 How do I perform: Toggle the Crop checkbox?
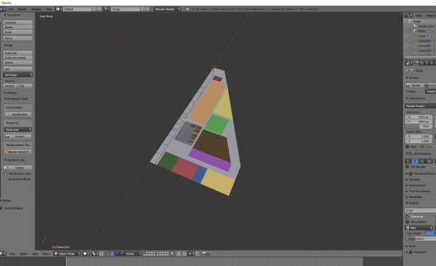pyautogui.click(x=422, y=147)
